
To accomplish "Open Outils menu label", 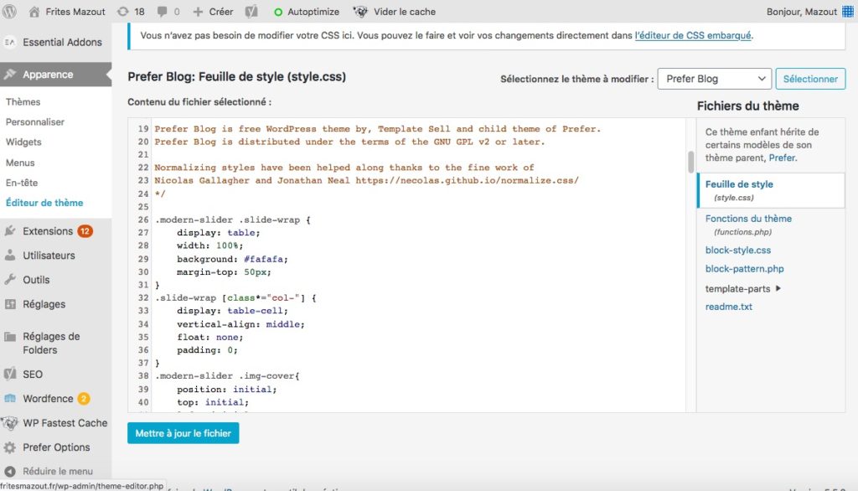I will [x=36, y=280].
